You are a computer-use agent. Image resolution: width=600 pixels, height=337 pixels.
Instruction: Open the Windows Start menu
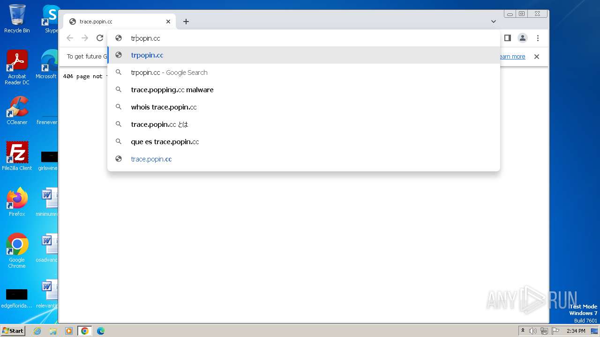point(13,331)
